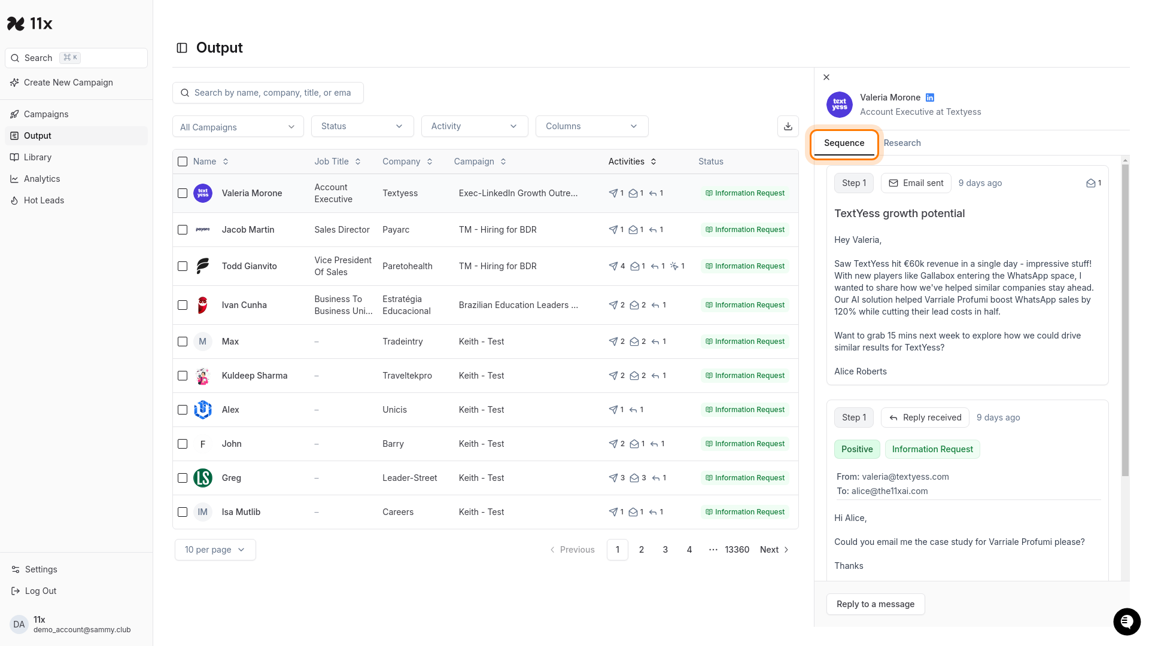Click Reply to a message button

(x=876, y=604)
